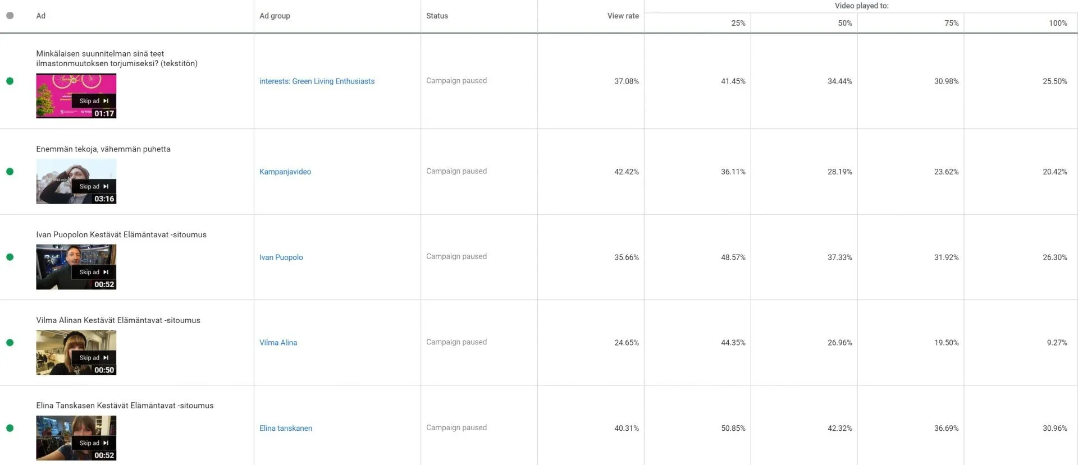Screen dimensions: 1078x465
Task: Click green status dot for Vilma Alinan ad
Action: click(x=10, y=343)
